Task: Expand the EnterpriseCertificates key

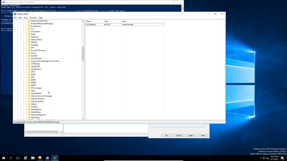Action: tap(26, 21)
